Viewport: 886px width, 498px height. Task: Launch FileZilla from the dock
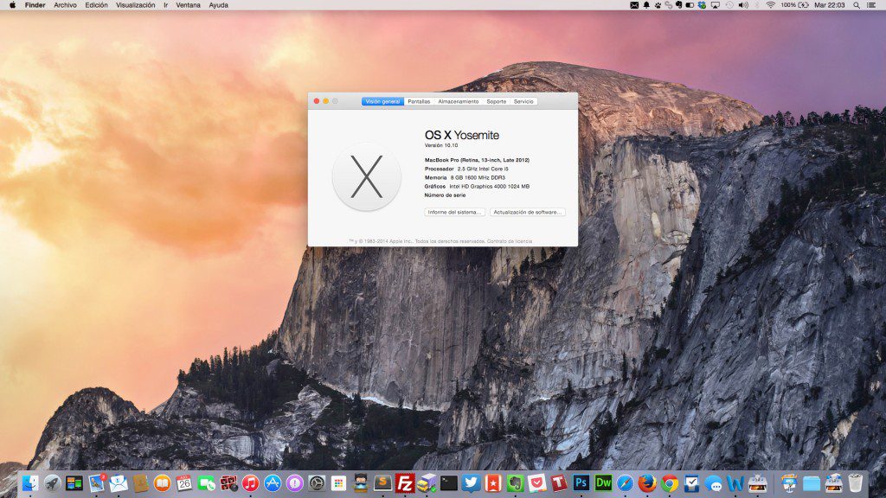pyautogui.click(x=405, y=483)
